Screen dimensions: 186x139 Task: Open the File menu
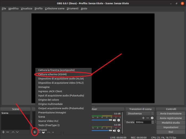pyautogui.click(x=4, y=8)
